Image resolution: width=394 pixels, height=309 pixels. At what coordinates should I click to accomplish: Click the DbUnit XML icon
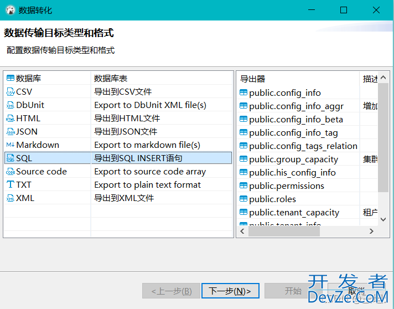(x=11, y=105)
